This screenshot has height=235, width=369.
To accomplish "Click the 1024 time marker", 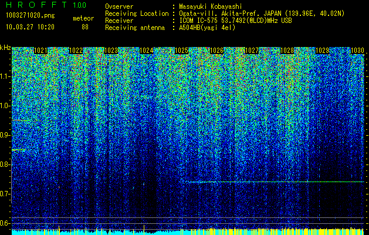I will (147, 51).
